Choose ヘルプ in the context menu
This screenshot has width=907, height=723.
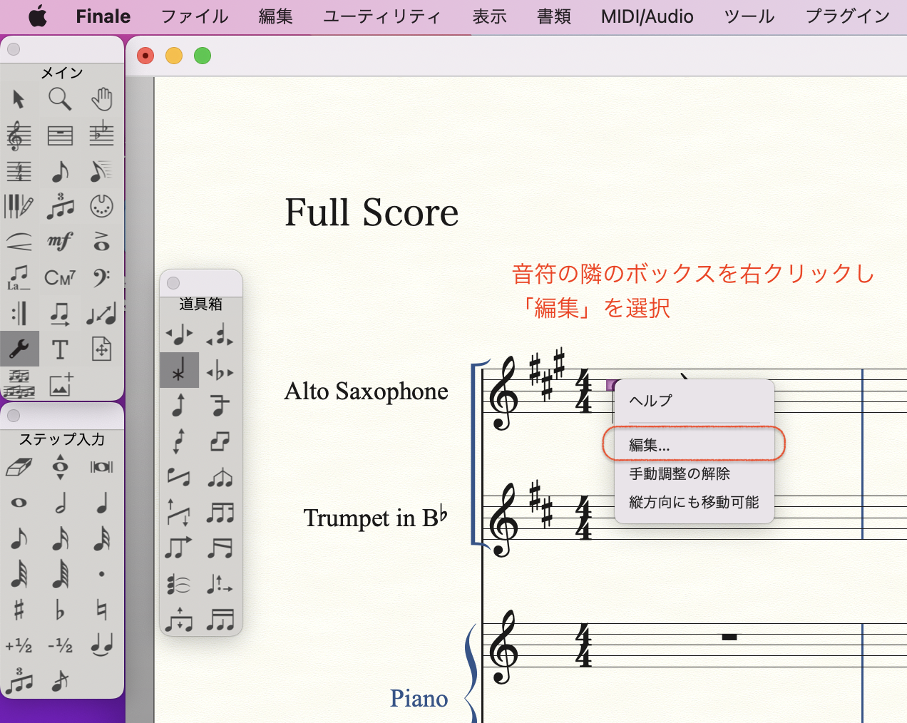click(695, 401)
